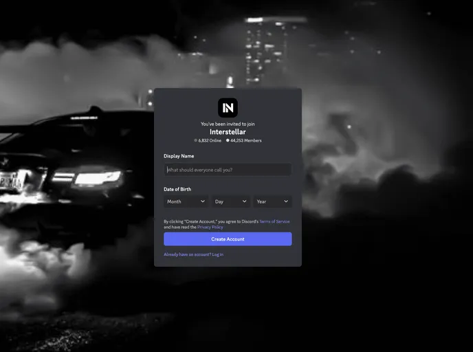Click the '6,832 Online' text
The image size is (473, 352).
point(210,140)
